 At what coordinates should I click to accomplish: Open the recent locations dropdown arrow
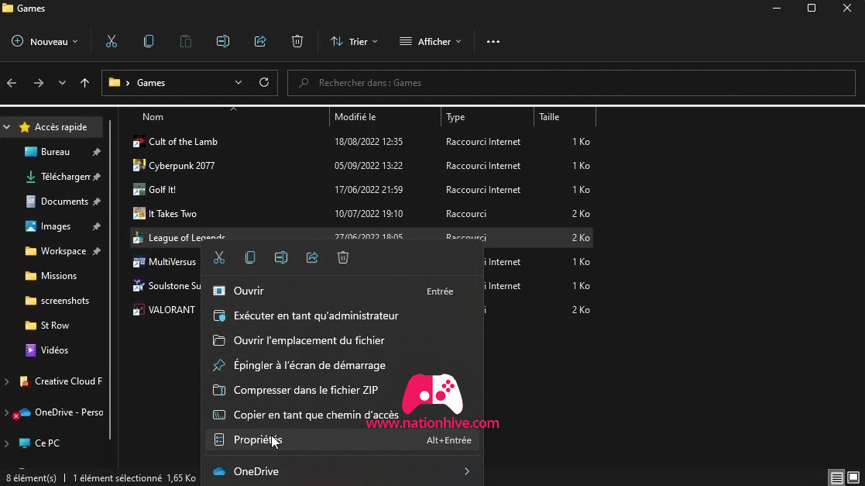62,83
